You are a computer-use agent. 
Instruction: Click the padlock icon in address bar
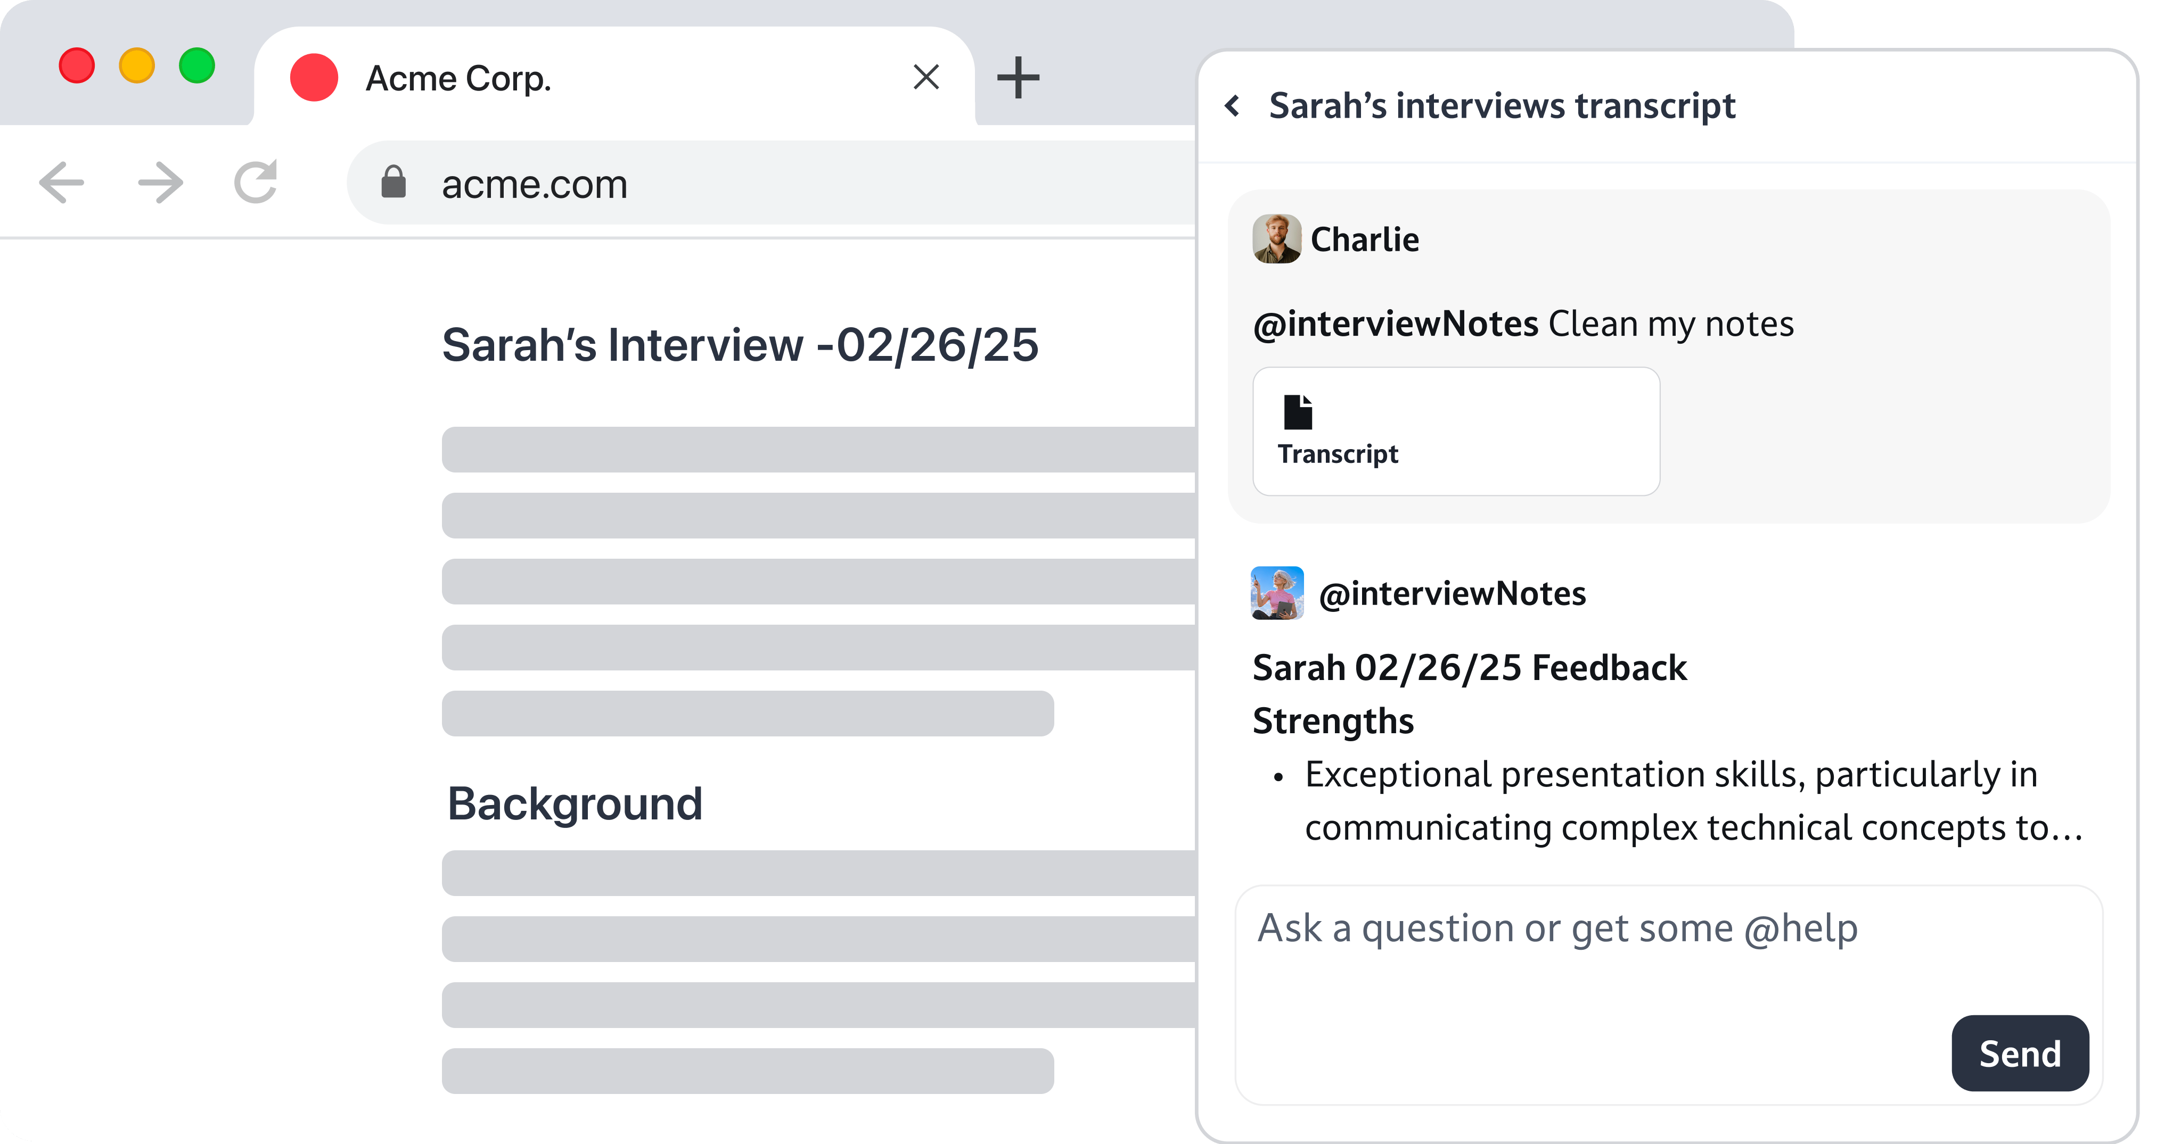point(393,182)
